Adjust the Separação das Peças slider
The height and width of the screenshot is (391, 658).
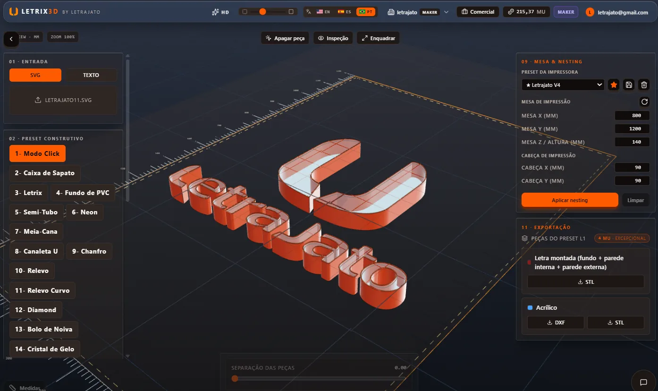pyautogui.click(x=320, y=378)
